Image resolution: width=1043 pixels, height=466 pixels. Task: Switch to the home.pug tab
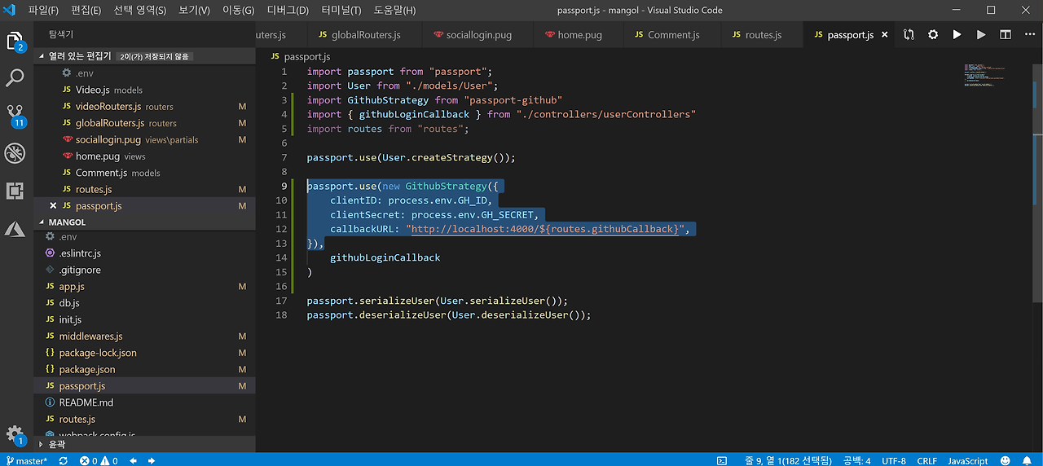point(579,35)
